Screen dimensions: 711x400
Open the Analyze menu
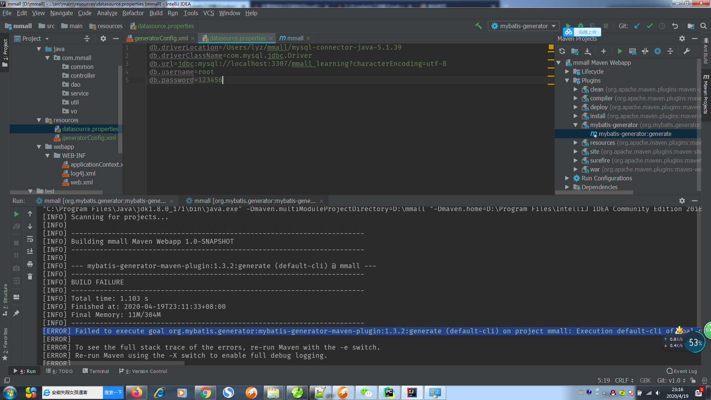click(x=107, y=13)
